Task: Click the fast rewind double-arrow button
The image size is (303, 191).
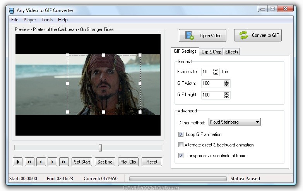Action: 29,162
